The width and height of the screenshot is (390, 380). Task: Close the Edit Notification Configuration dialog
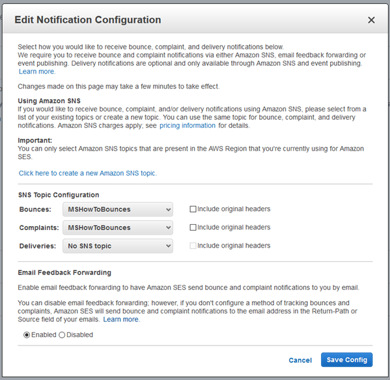pos(371,20)
